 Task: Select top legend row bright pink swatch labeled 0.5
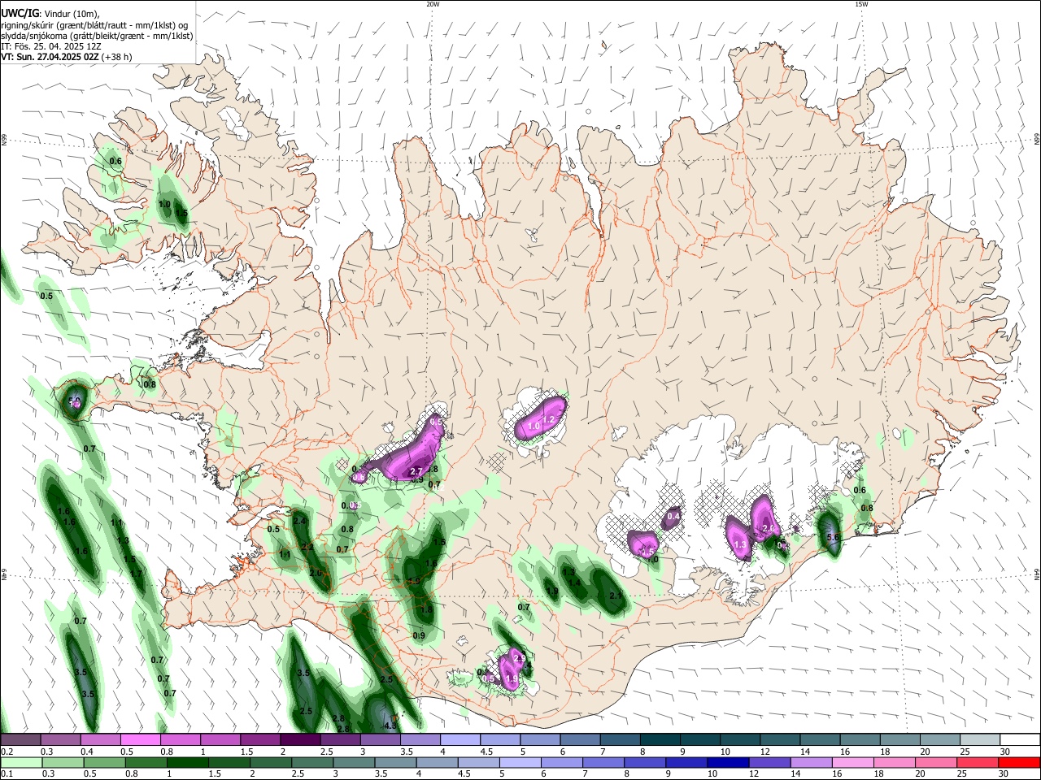click(140, 739)
